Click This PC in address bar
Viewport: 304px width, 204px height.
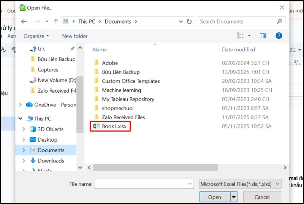tap(87, 22)
